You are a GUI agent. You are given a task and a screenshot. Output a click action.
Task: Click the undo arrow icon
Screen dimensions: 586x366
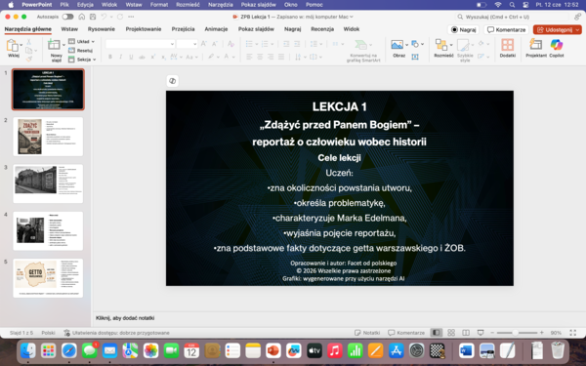(104, 17)
